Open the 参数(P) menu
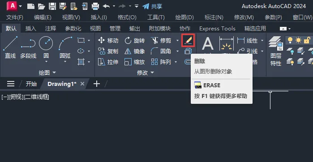 (x=273, y=17)
